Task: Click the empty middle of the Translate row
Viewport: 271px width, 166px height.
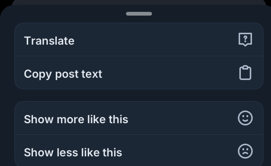Action: tap(156, 40)
